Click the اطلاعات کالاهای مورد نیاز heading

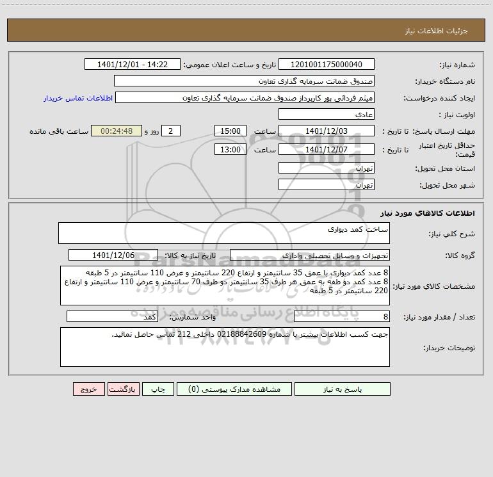[428, 213]
